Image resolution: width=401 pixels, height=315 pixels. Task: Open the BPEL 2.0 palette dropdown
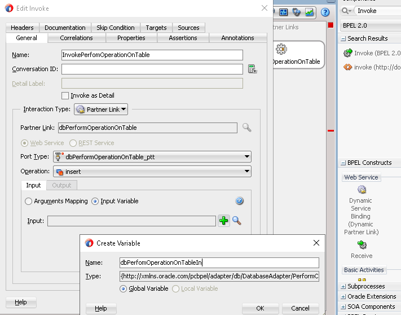pyautogui.click(x=371, y=25)
